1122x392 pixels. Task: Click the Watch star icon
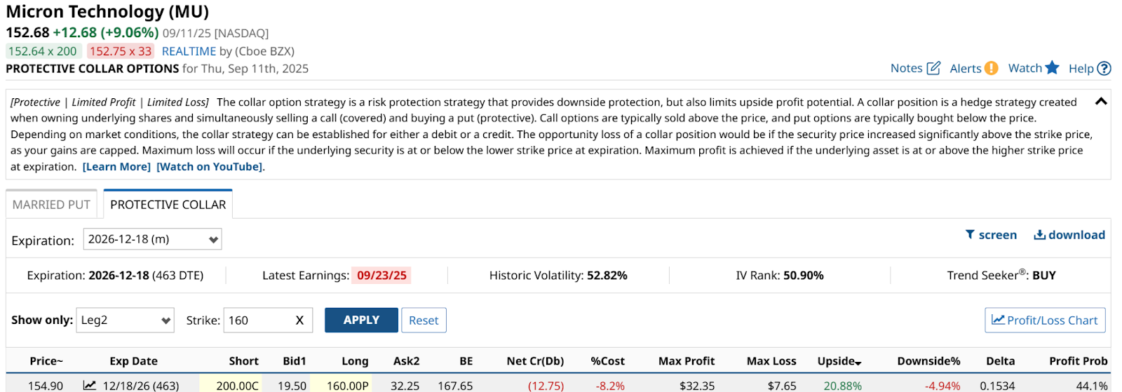click(x=1052, y=67)
